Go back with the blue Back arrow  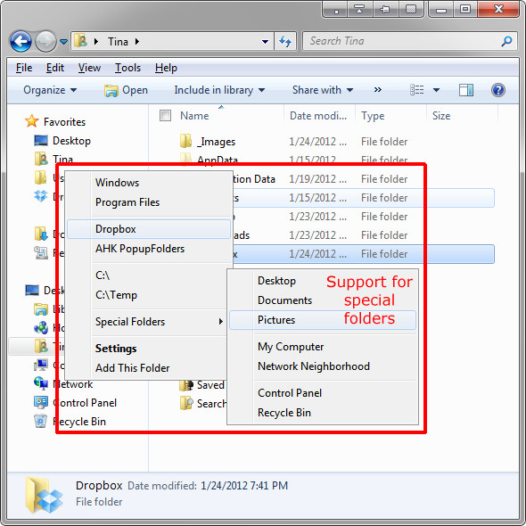coord(21,41)
